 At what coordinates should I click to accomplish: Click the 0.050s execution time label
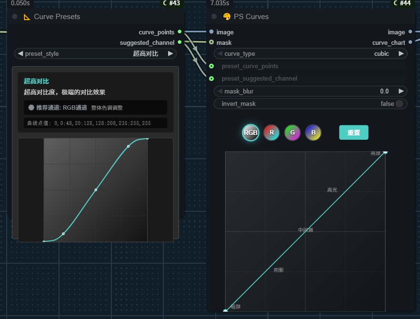[20, 3]
